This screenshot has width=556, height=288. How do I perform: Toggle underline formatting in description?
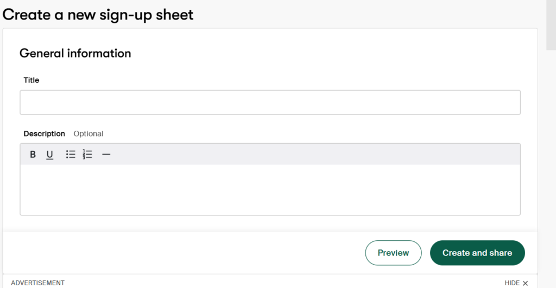(x=49, y=155)
